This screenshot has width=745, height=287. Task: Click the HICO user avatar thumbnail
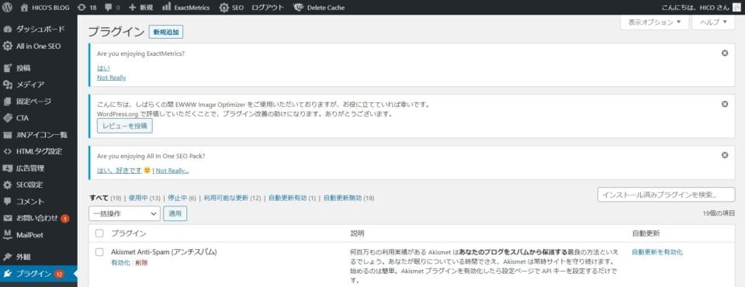click(x=736, y=7)
